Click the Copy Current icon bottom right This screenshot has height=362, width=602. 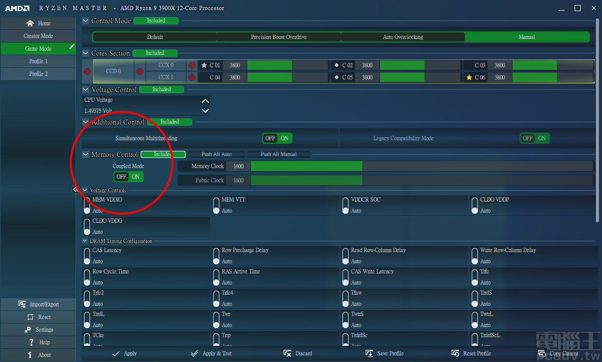(542, 353)
